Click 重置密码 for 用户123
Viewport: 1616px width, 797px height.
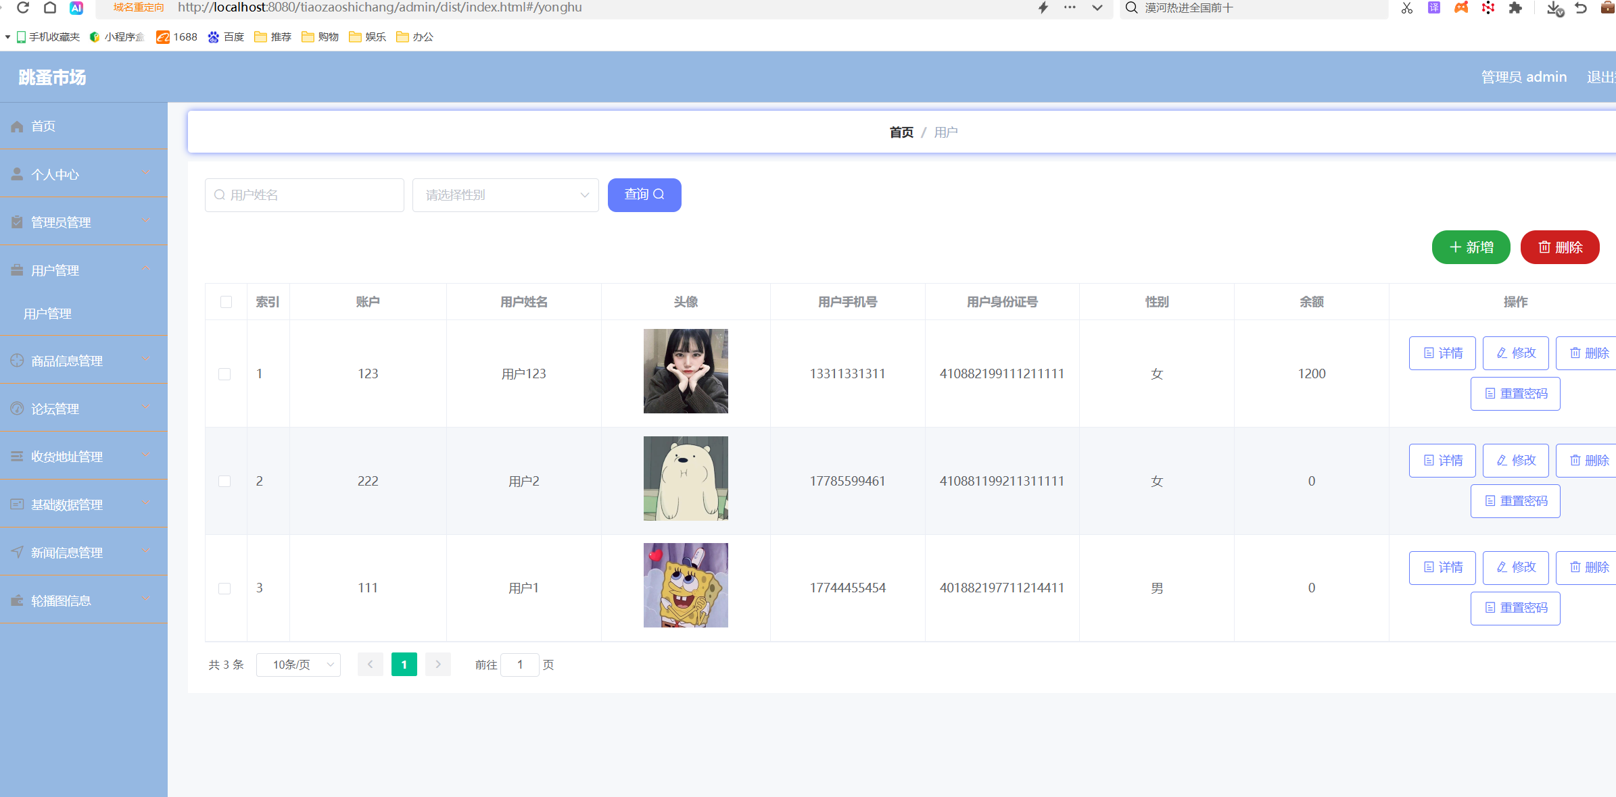point(1515,394)
